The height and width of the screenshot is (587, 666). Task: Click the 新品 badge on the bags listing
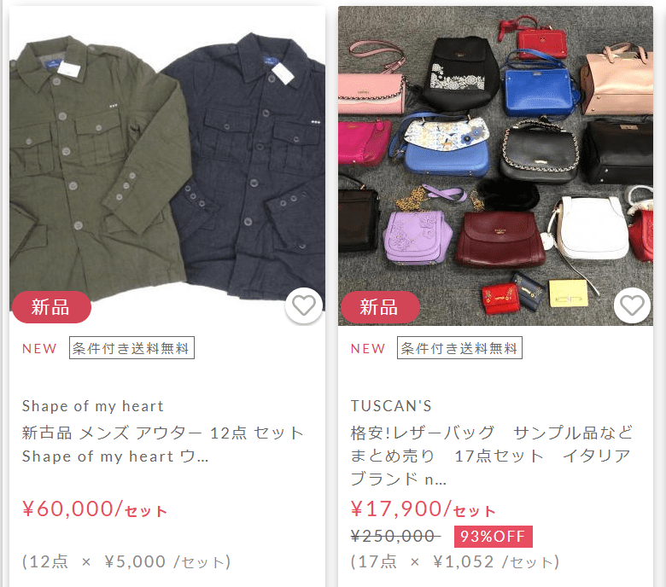point(380,307)
